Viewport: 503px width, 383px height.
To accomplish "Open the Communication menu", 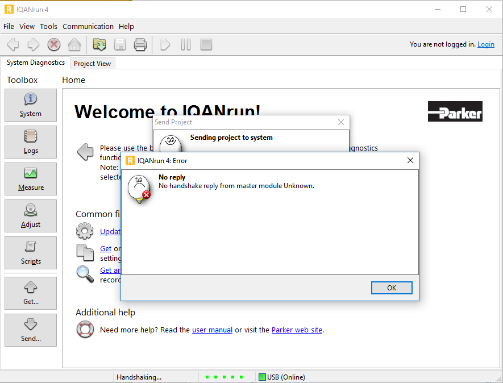I will (88, 26).
